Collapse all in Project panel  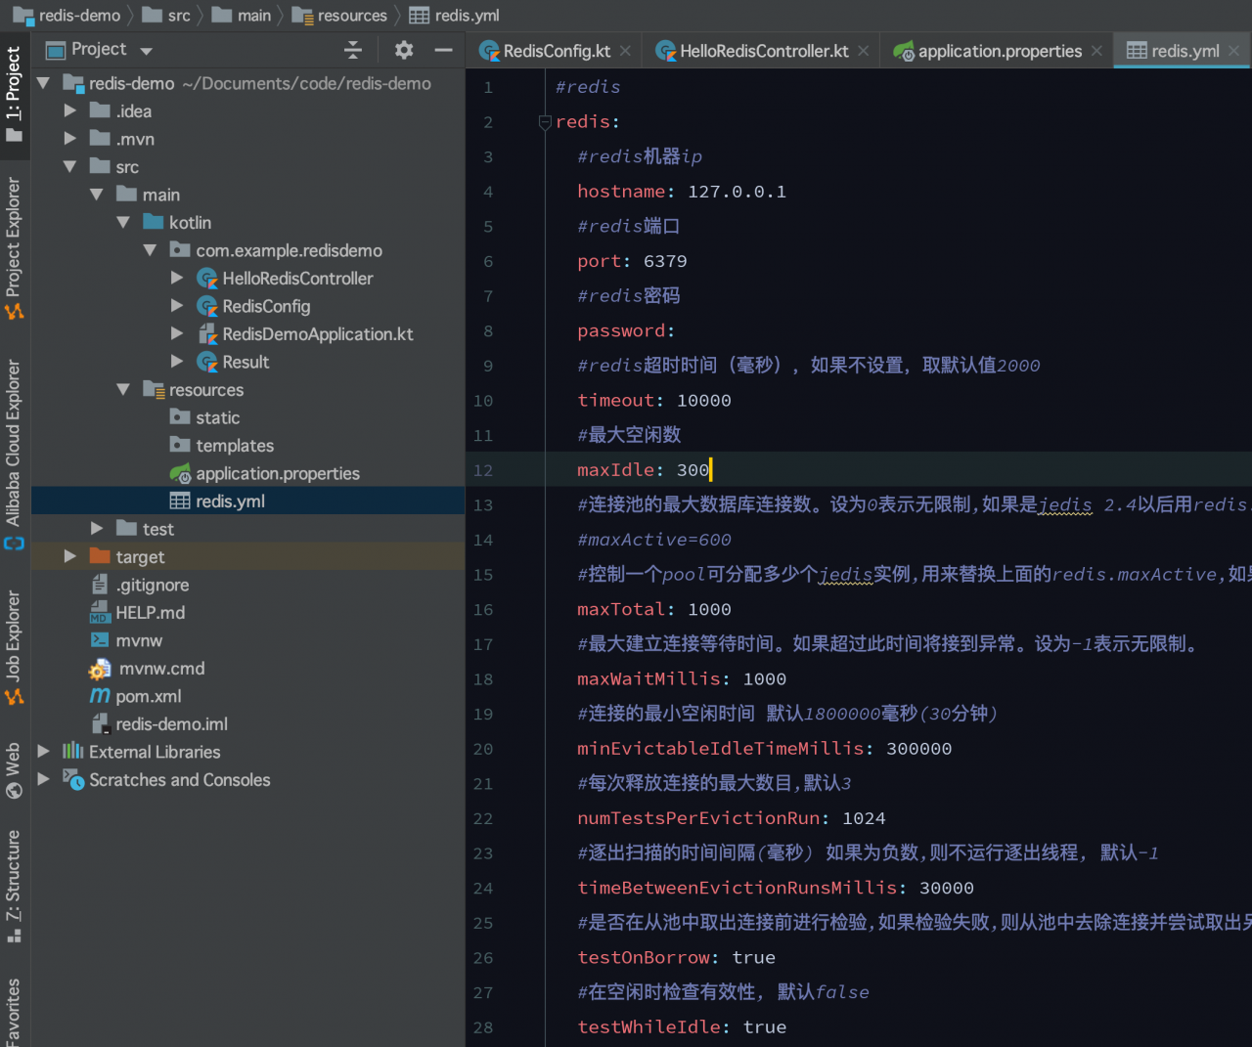click(x=353, y=50)
